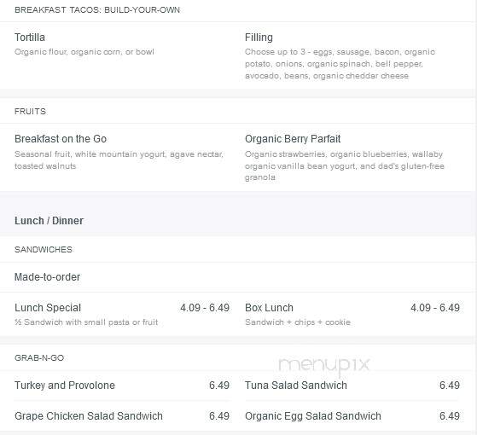Select the Fruits category header
Image resolution: width=477 pixels, height=435 pixels.
click(30, 111)
